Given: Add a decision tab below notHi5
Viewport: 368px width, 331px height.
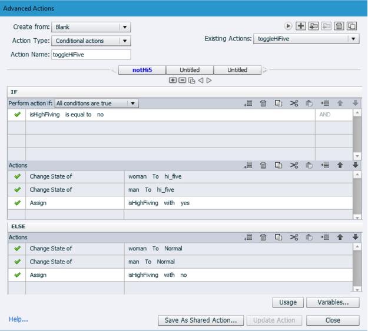Looking at the screenshot, I should [173, 81].
